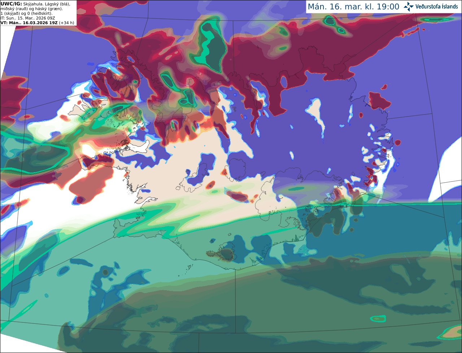This screenshot has height=353, width=462.
Task: Click the 'miðský (rauð) og háský (græn).' line
Action: pos(31,9)
